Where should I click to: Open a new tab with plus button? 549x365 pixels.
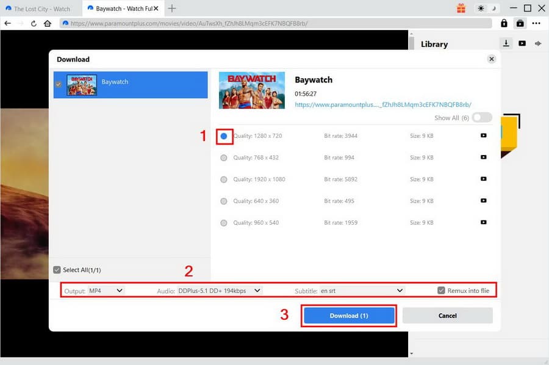pos(172,9)
